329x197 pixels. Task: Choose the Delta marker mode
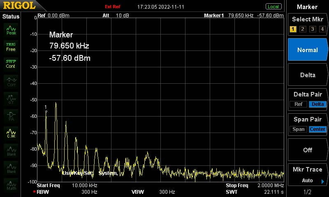tap(308, 75)
